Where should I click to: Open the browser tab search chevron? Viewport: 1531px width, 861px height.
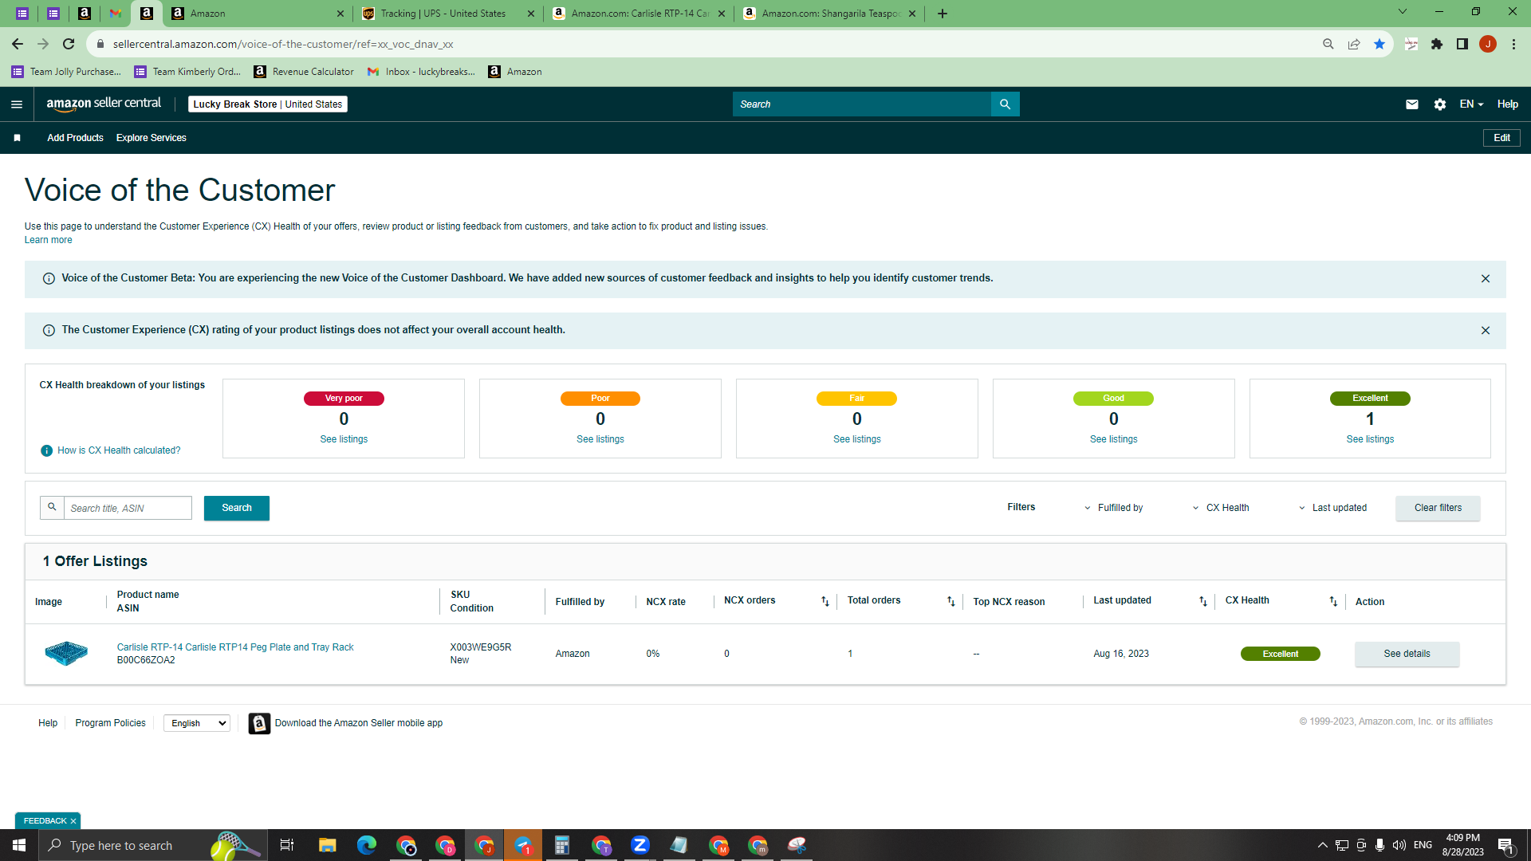tap(1402, 12)
